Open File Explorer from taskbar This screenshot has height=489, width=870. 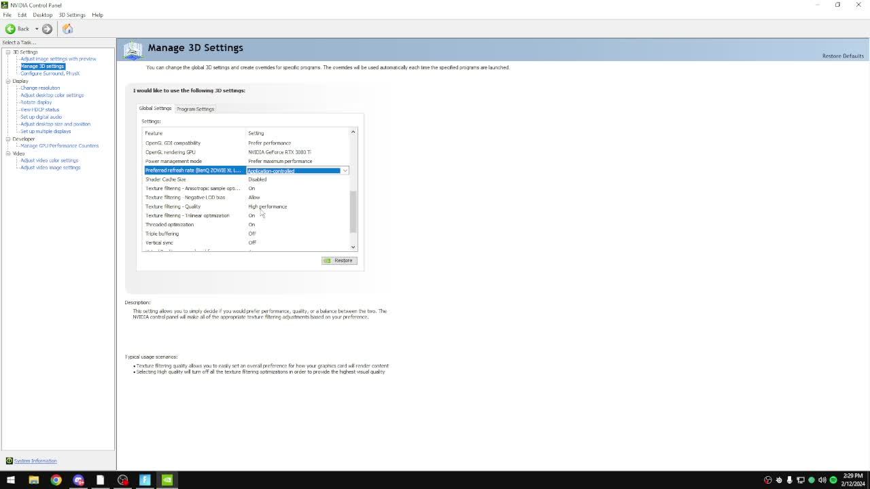tap(33, 480)
